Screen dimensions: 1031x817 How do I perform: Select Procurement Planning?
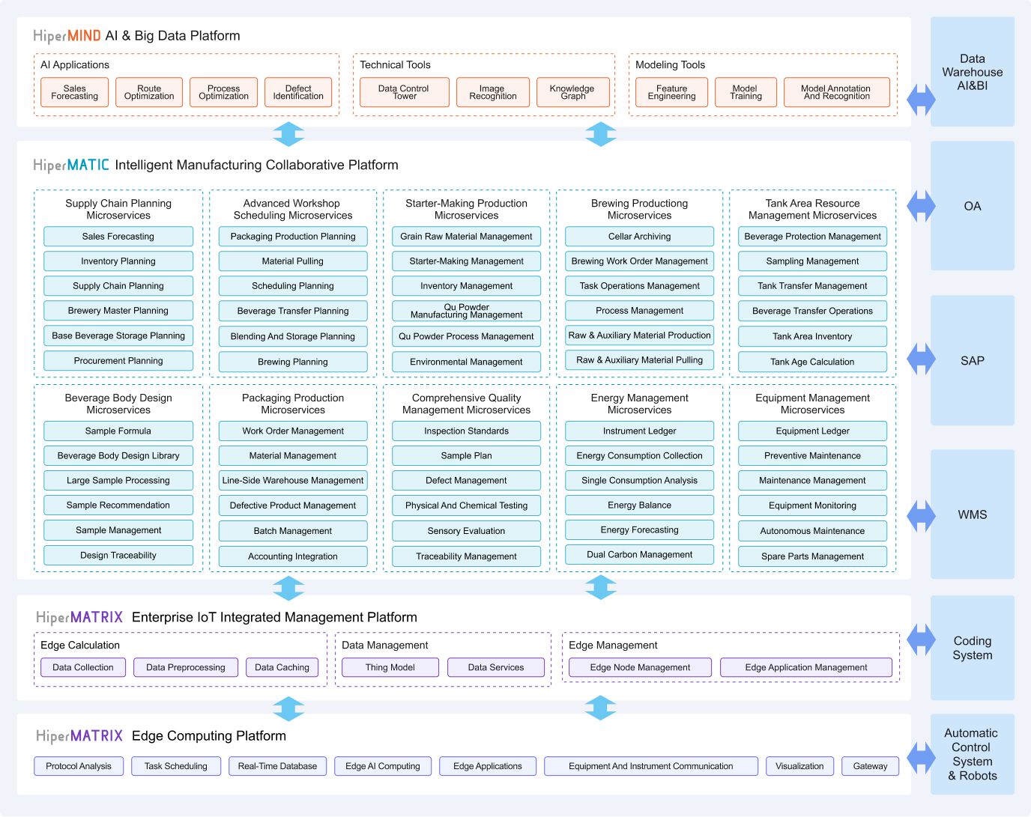(x=118, y=361)
